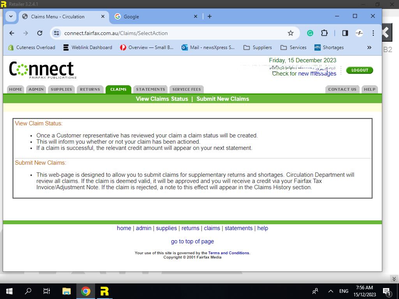Open the RETURNS navigation tab
Screen dimensions: 399x299
click(x=90, y=89)
